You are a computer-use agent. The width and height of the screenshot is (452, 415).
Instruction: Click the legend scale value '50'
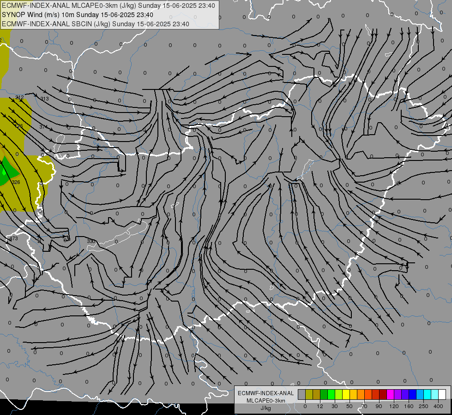tap(349, 406)
